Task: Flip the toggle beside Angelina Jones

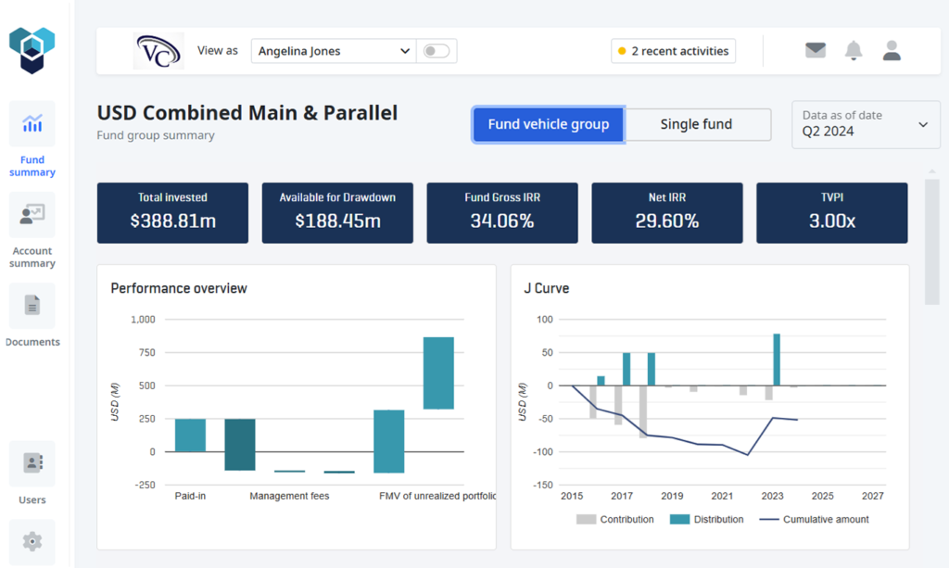Action: tap(436, 51)
